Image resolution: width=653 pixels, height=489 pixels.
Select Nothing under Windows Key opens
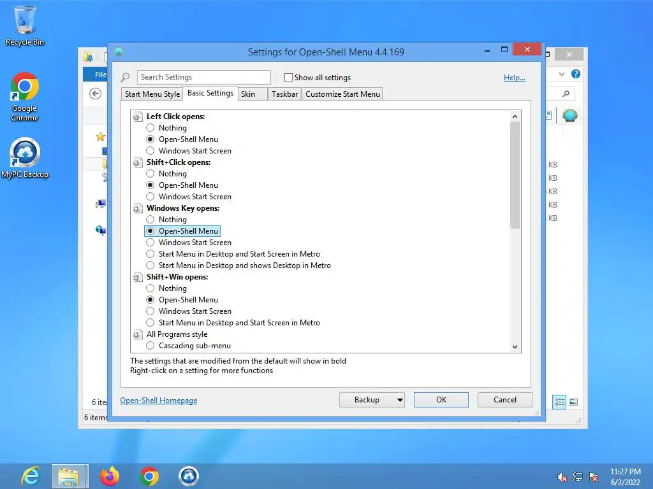coord(150,219)
